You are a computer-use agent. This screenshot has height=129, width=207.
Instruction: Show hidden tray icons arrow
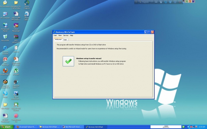[188, 127]
